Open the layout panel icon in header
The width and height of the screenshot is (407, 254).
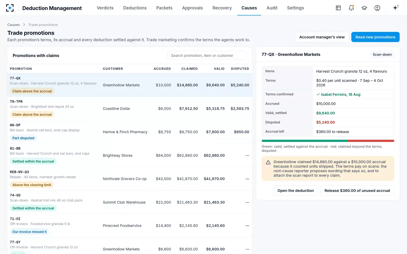click(338, 8)
